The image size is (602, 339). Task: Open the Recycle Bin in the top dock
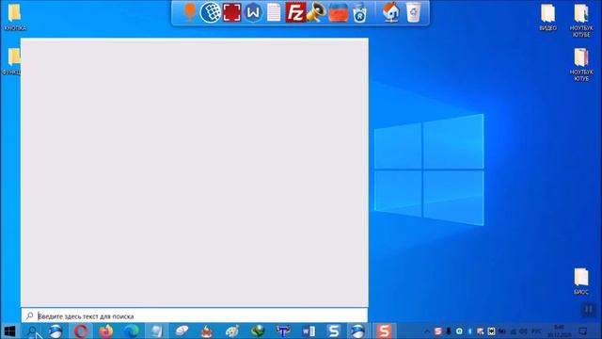pyautogui.click(x=413, y=12)
